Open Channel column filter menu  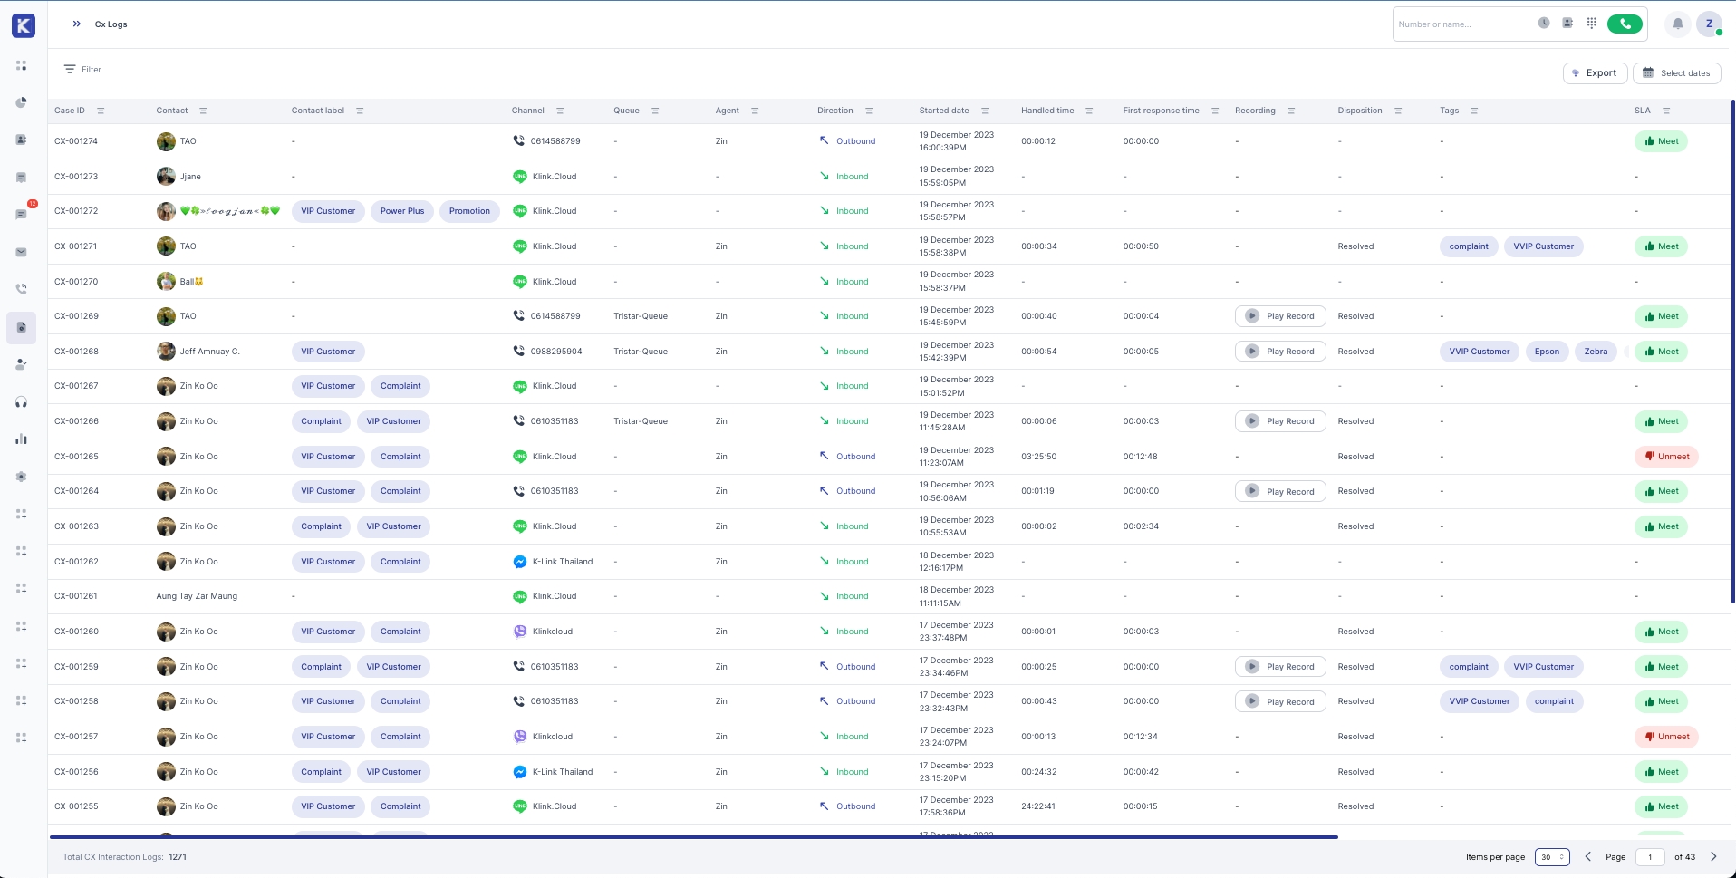point(560,111)
